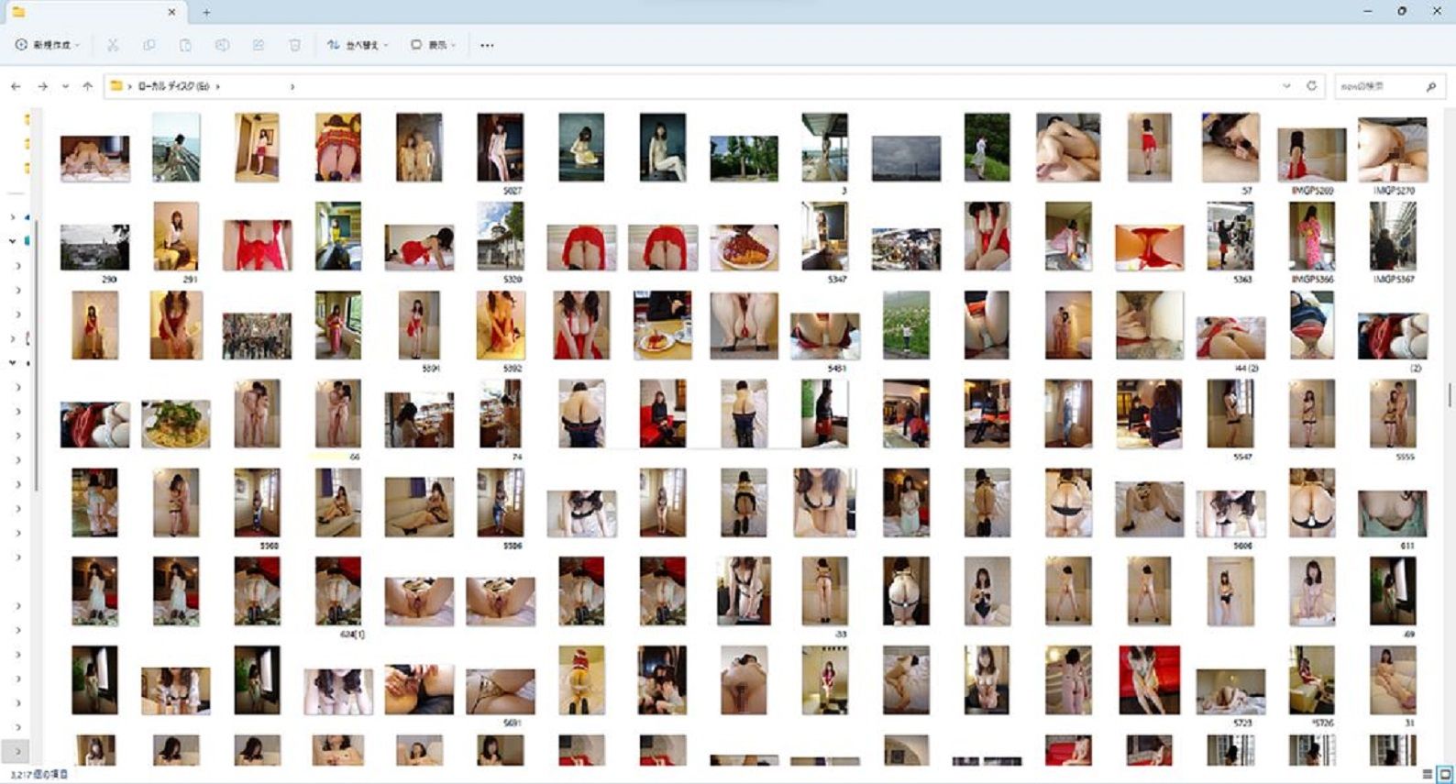This screenshot has width=1456, height=784.
Task: Click the Rename icon in toolbar
Action: [222, 45]
